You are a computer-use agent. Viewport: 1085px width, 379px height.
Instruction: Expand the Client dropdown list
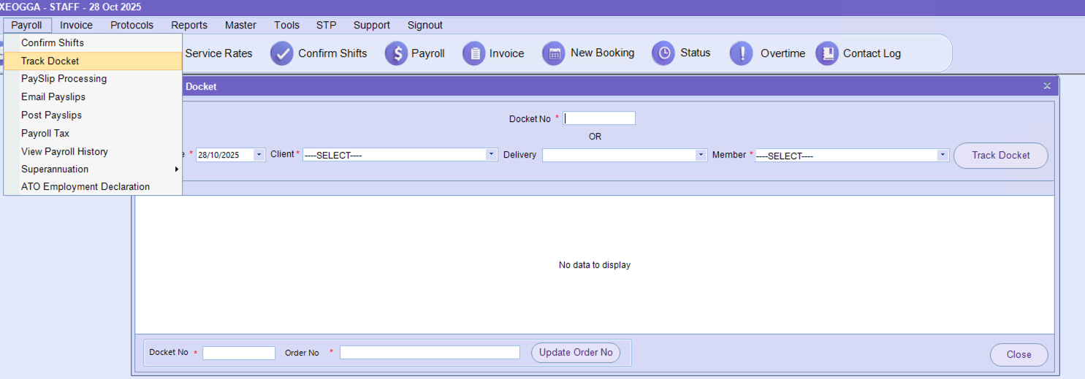[492, 155]
